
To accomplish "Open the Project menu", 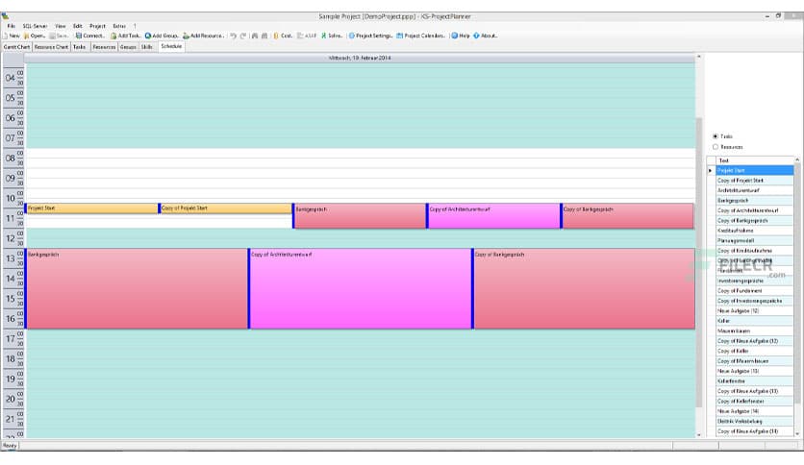I will [x=97, y=26].
